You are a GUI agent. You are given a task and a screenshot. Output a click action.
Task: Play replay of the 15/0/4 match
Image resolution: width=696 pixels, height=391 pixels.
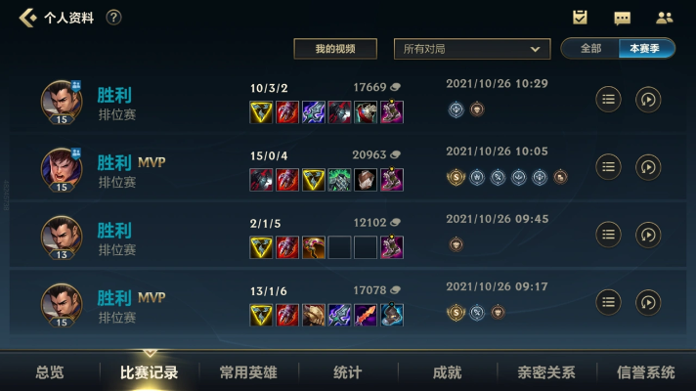(648, 167)
